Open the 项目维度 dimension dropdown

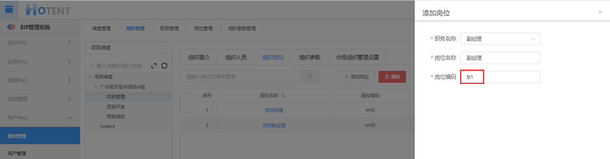[128, 48]
